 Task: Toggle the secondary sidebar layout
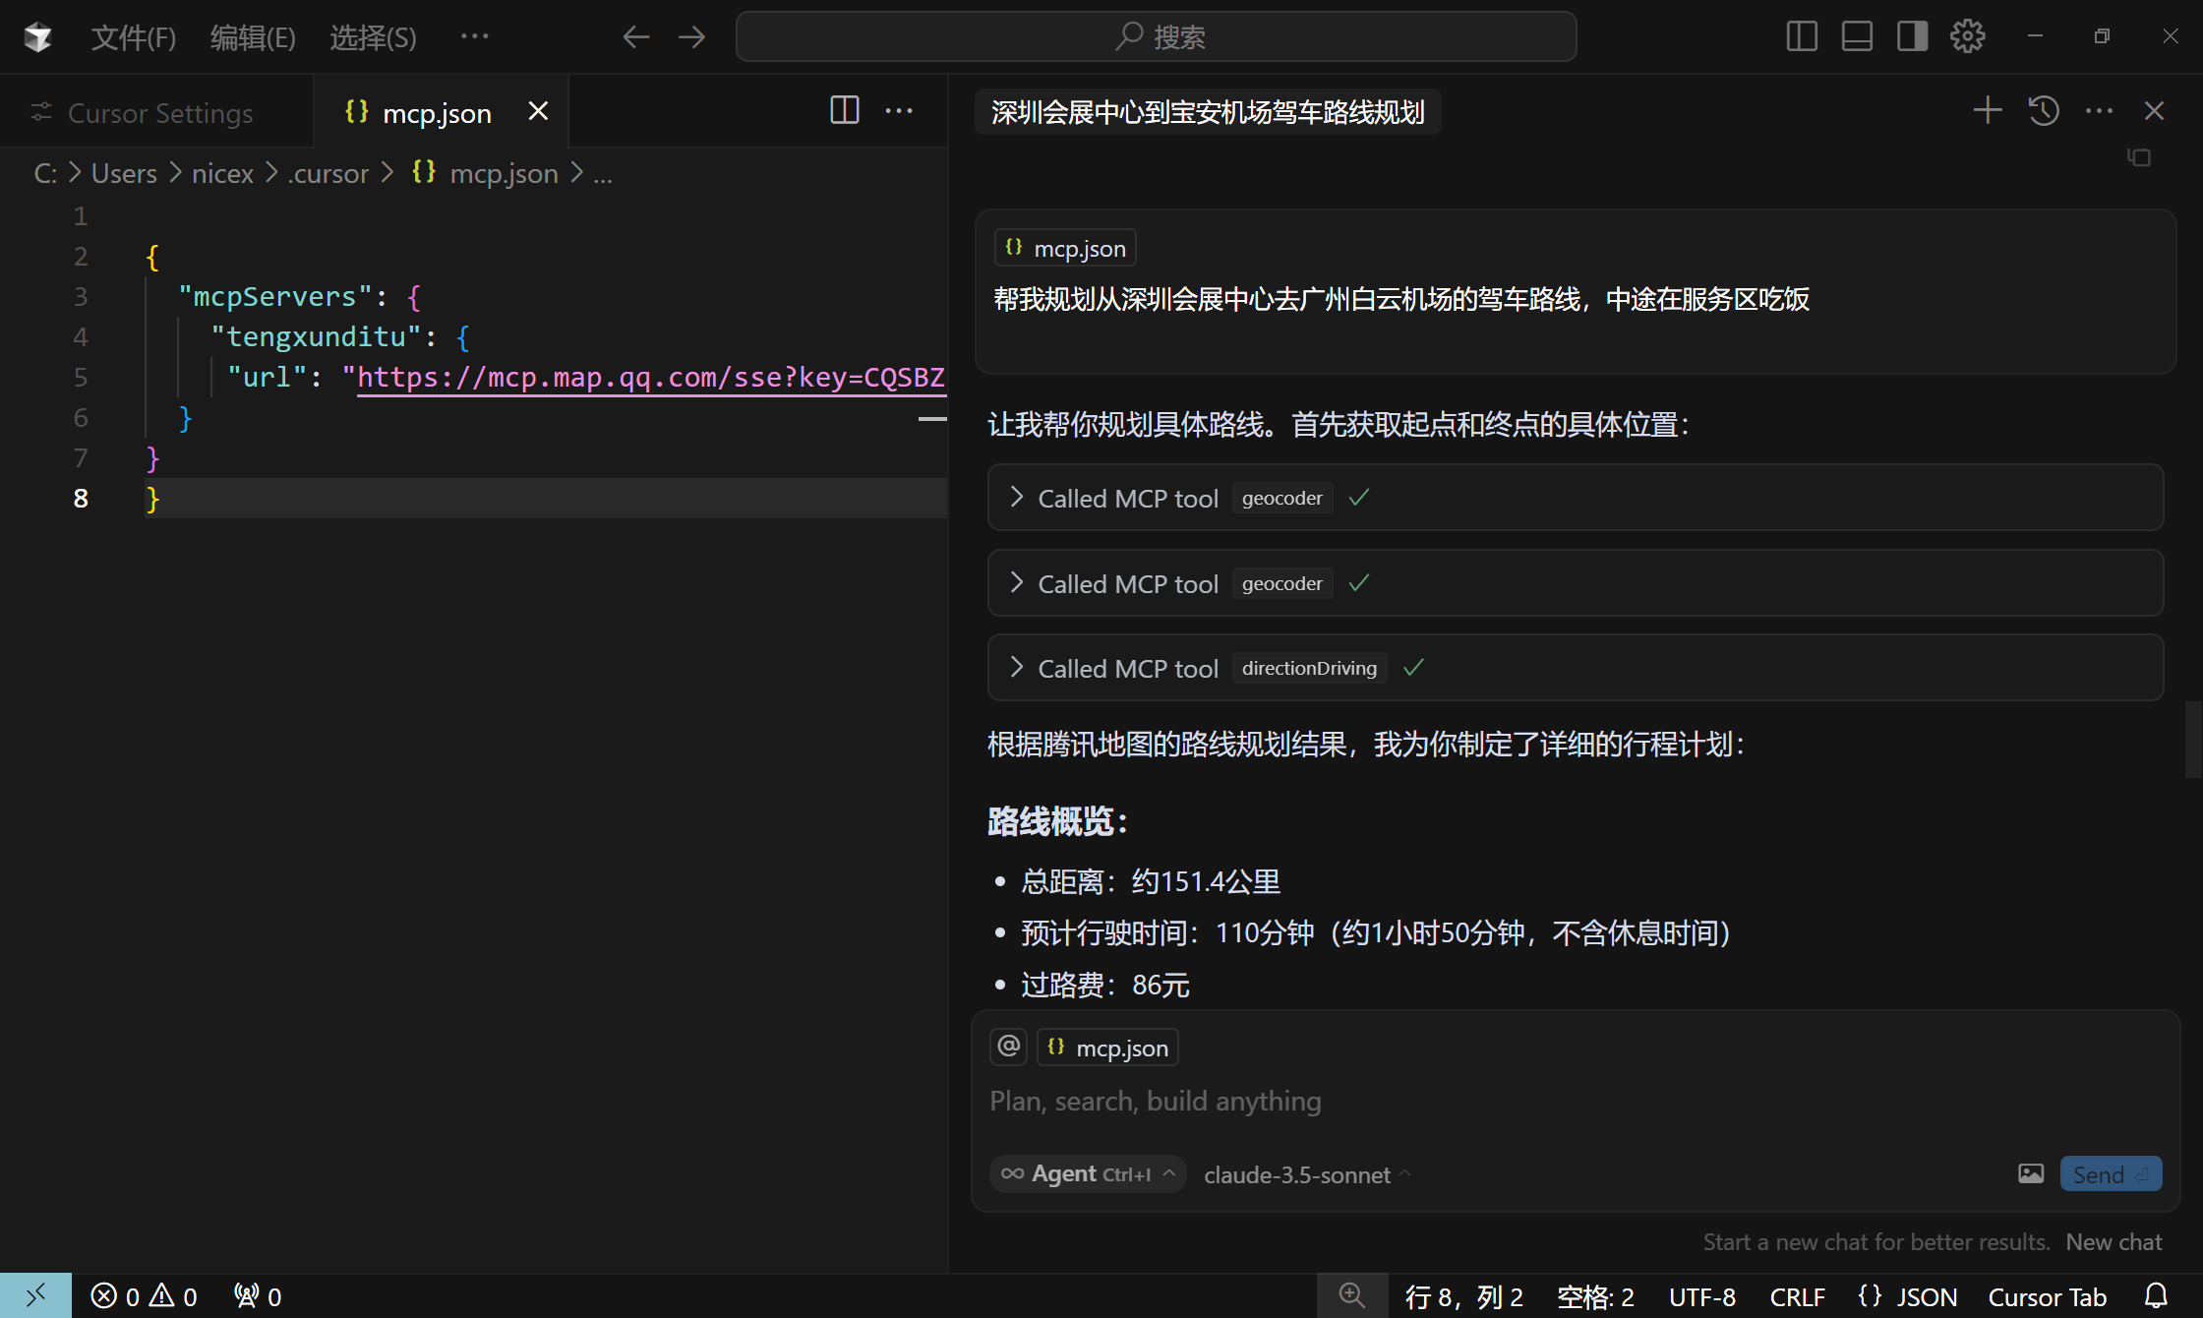(x=1912, y=35)
